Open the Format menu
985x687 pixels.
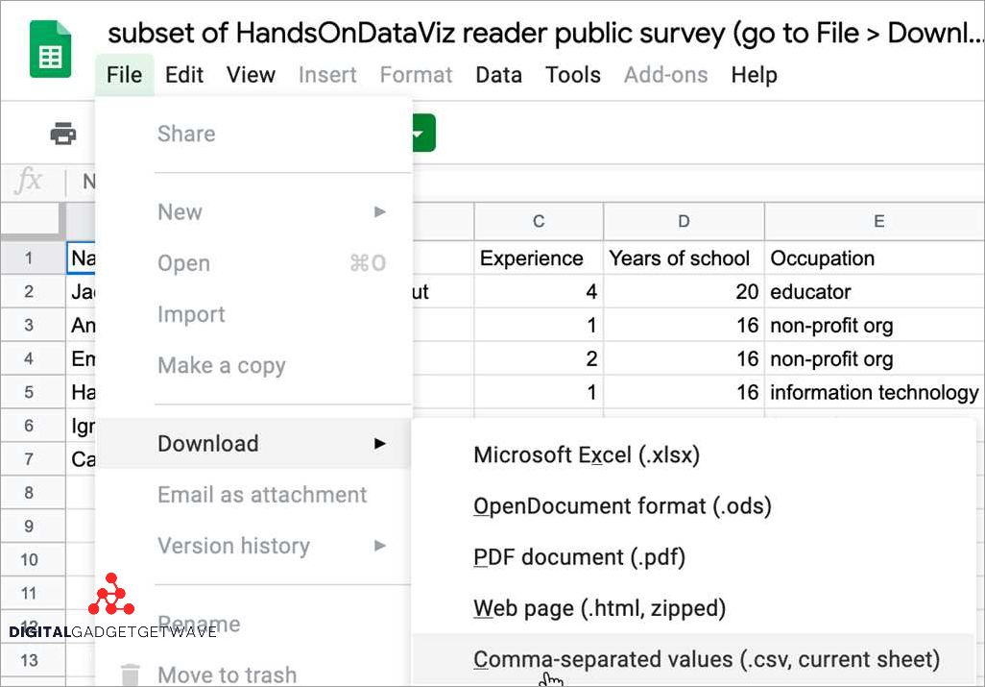pyautogui.click(x=416, y=75)
